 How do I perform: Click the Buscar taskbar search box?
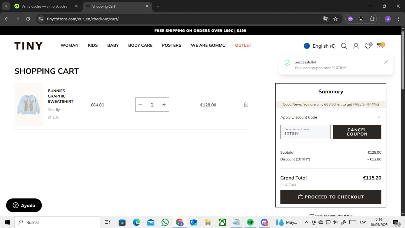tap(57, 222)
